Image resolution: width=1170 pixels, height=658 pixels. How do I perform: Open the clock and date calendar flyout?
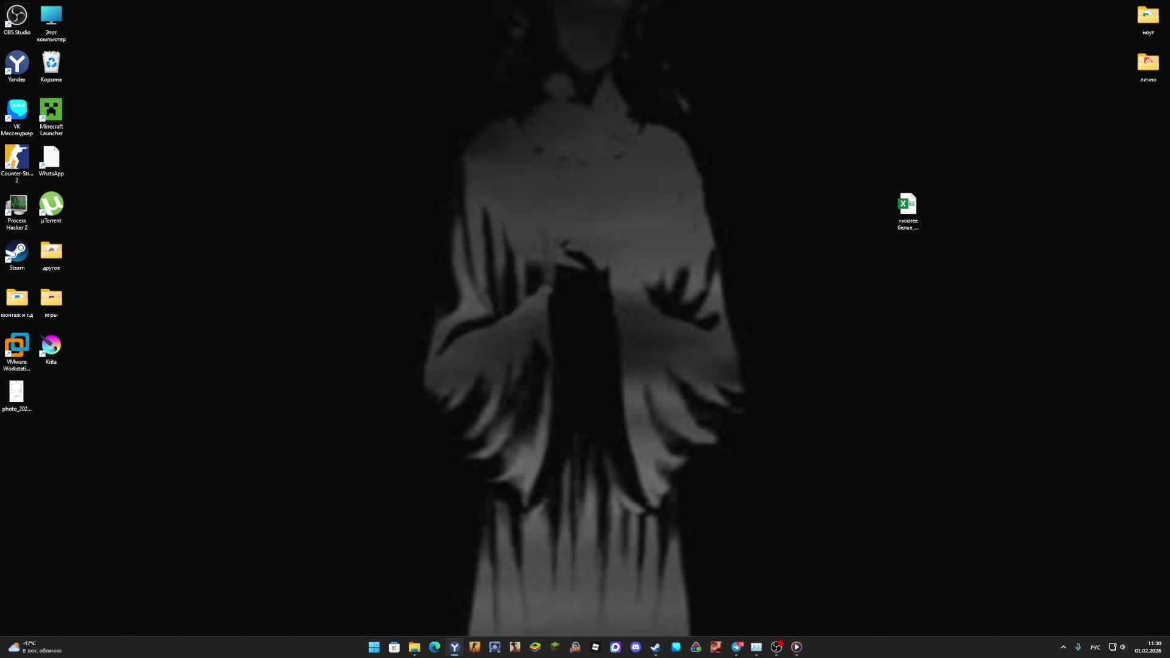coord(1147,647)
